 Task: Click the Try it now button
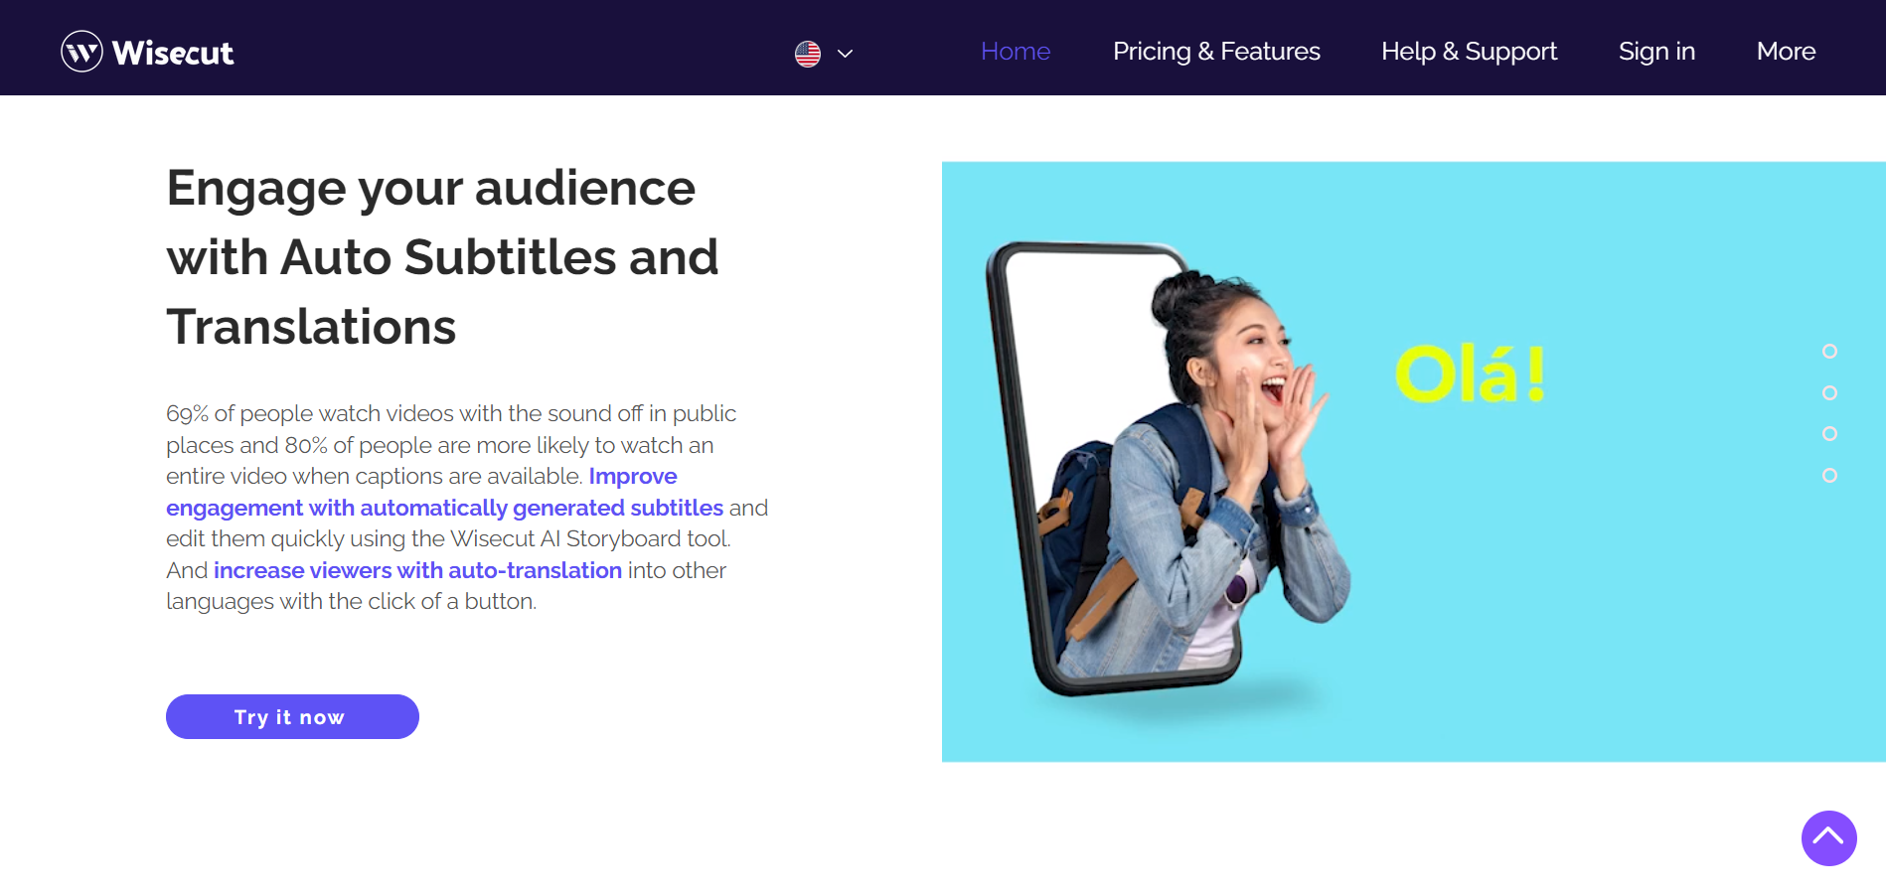pos(291,716)
